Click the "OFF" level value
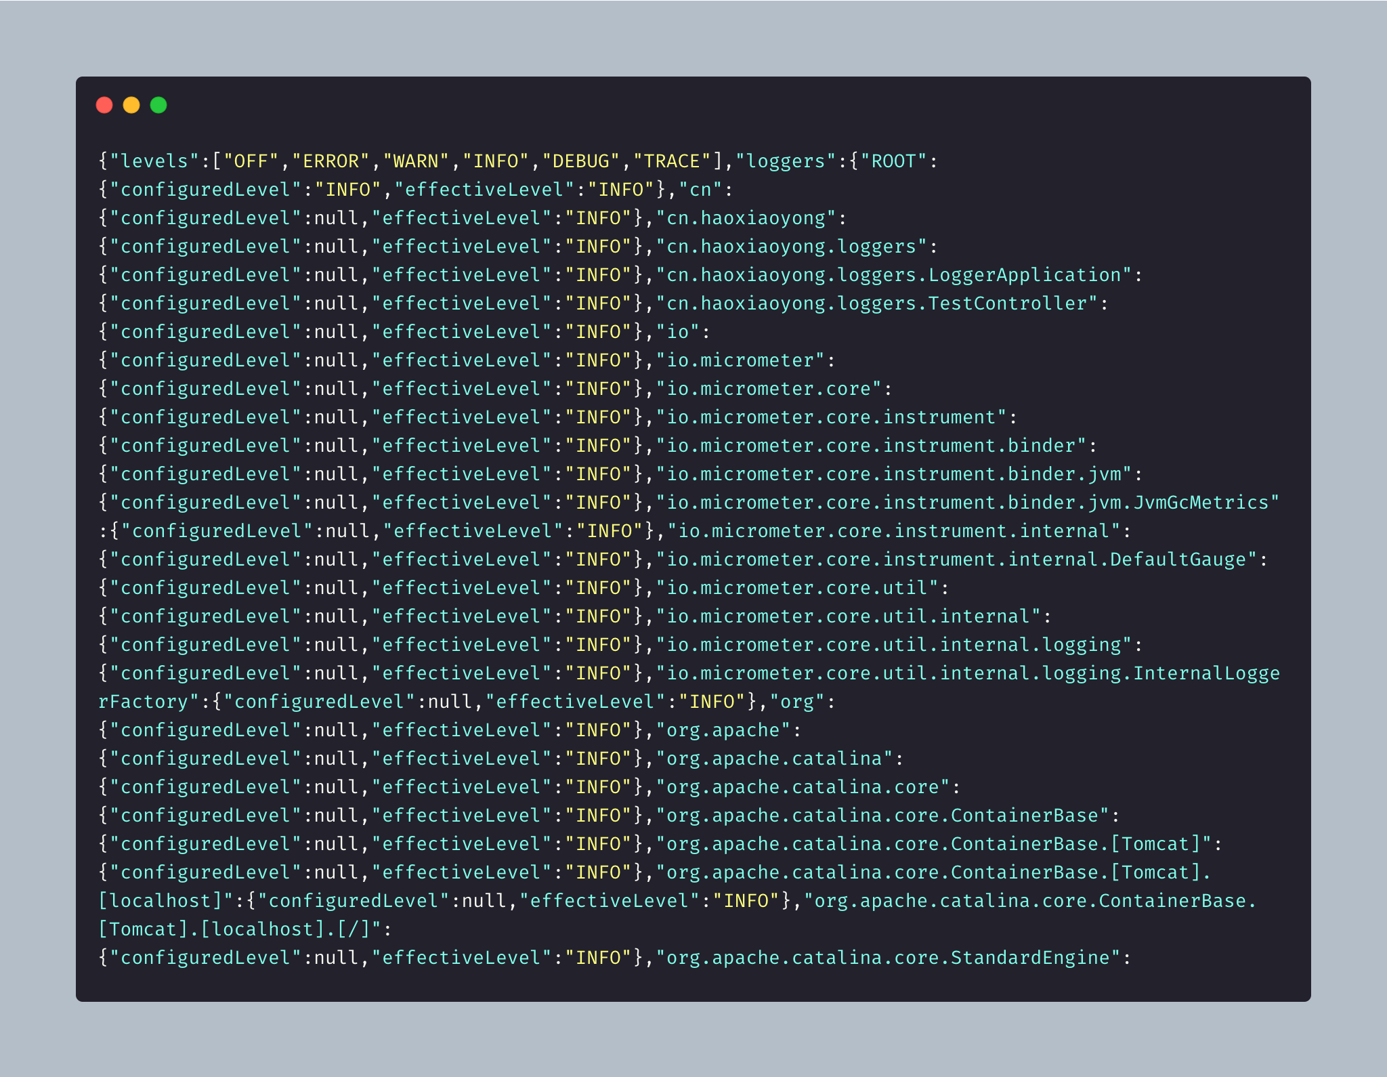The image size is (1387, 1077). tap(252, 161)
